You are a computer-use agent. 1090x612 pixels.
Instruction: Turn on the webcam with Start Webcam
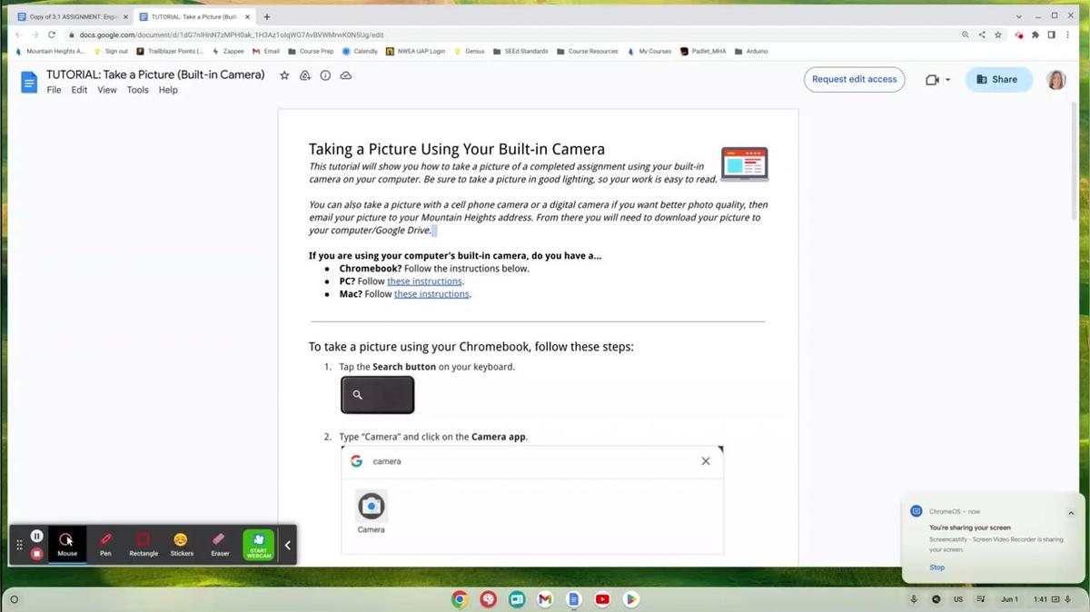point(259,545)
